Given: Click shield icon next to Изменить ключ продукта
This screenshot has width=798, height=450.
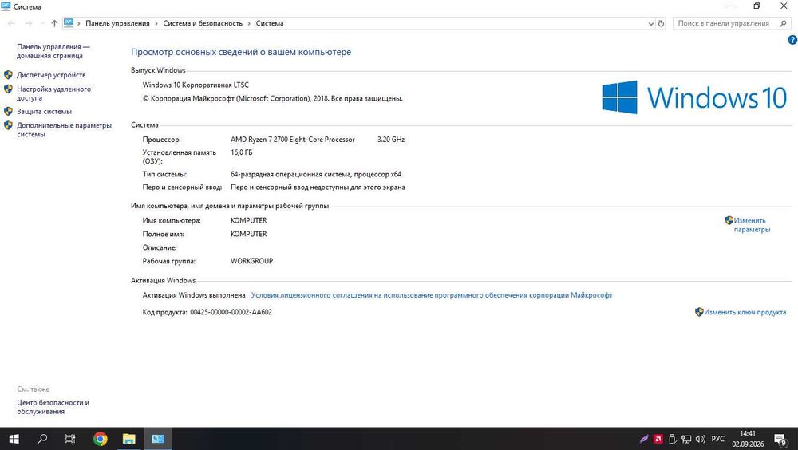Looking at the screenshot, I should click(x=699, y=311).
